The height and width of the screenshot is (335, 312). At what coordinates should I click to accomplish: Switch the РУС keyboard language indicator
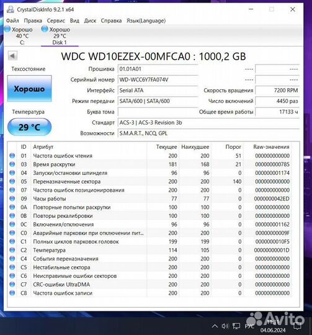pyautogui.click(x=249, y=326)
